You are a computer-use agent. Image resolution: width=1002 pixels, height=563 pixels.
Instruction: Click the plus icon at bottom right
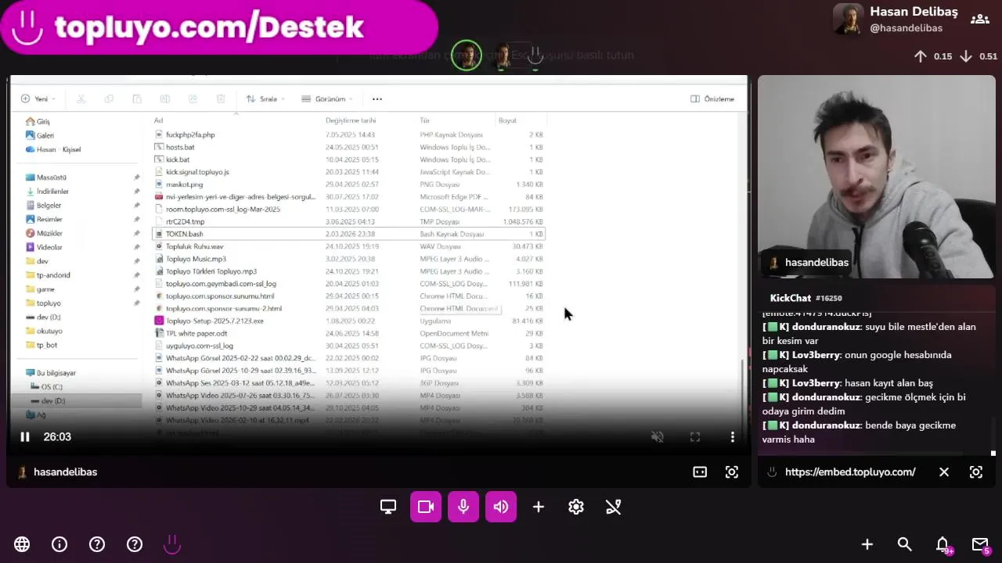tap(867, 544)
